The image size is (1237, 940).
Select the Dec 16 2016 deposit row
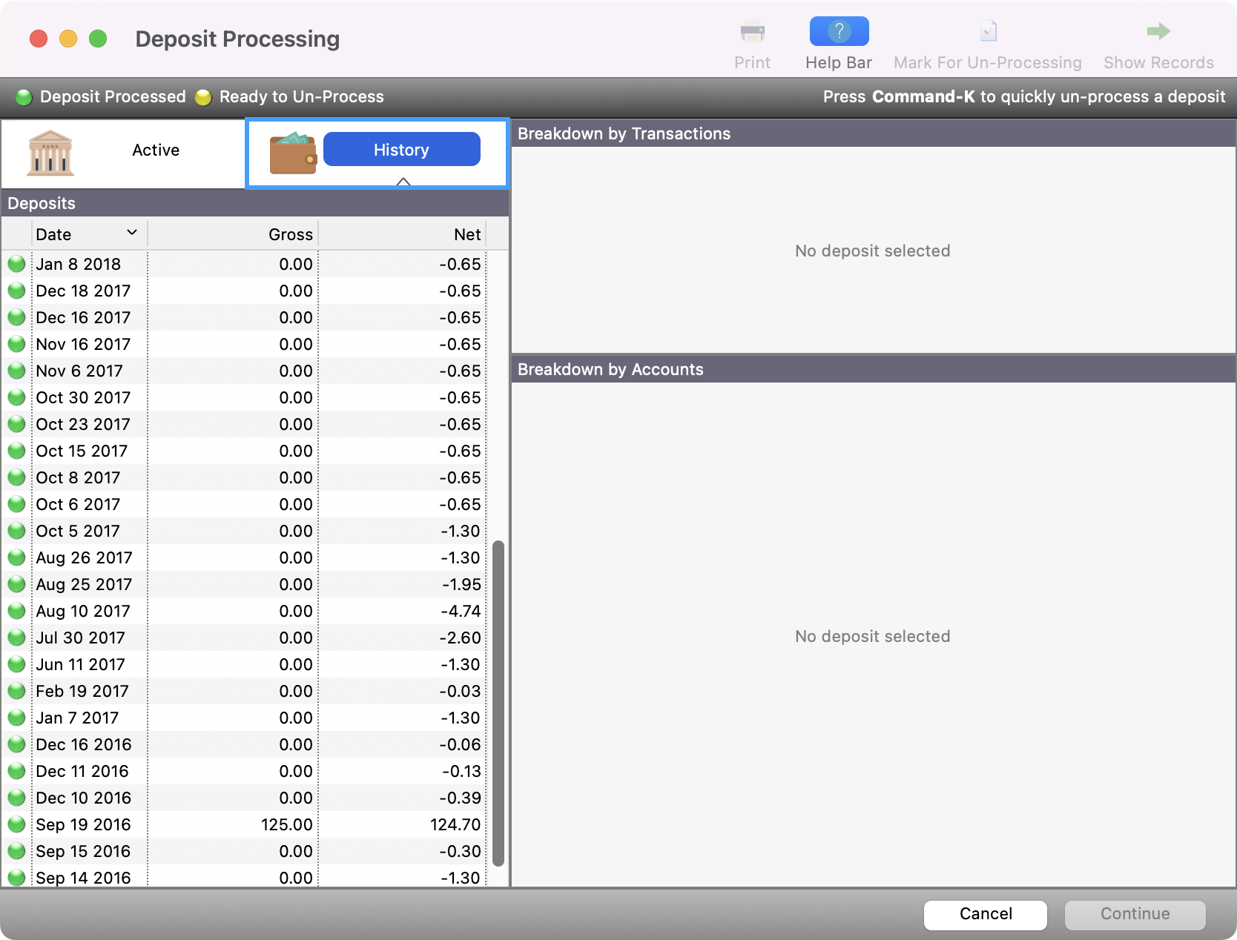(x=222, y=744)
